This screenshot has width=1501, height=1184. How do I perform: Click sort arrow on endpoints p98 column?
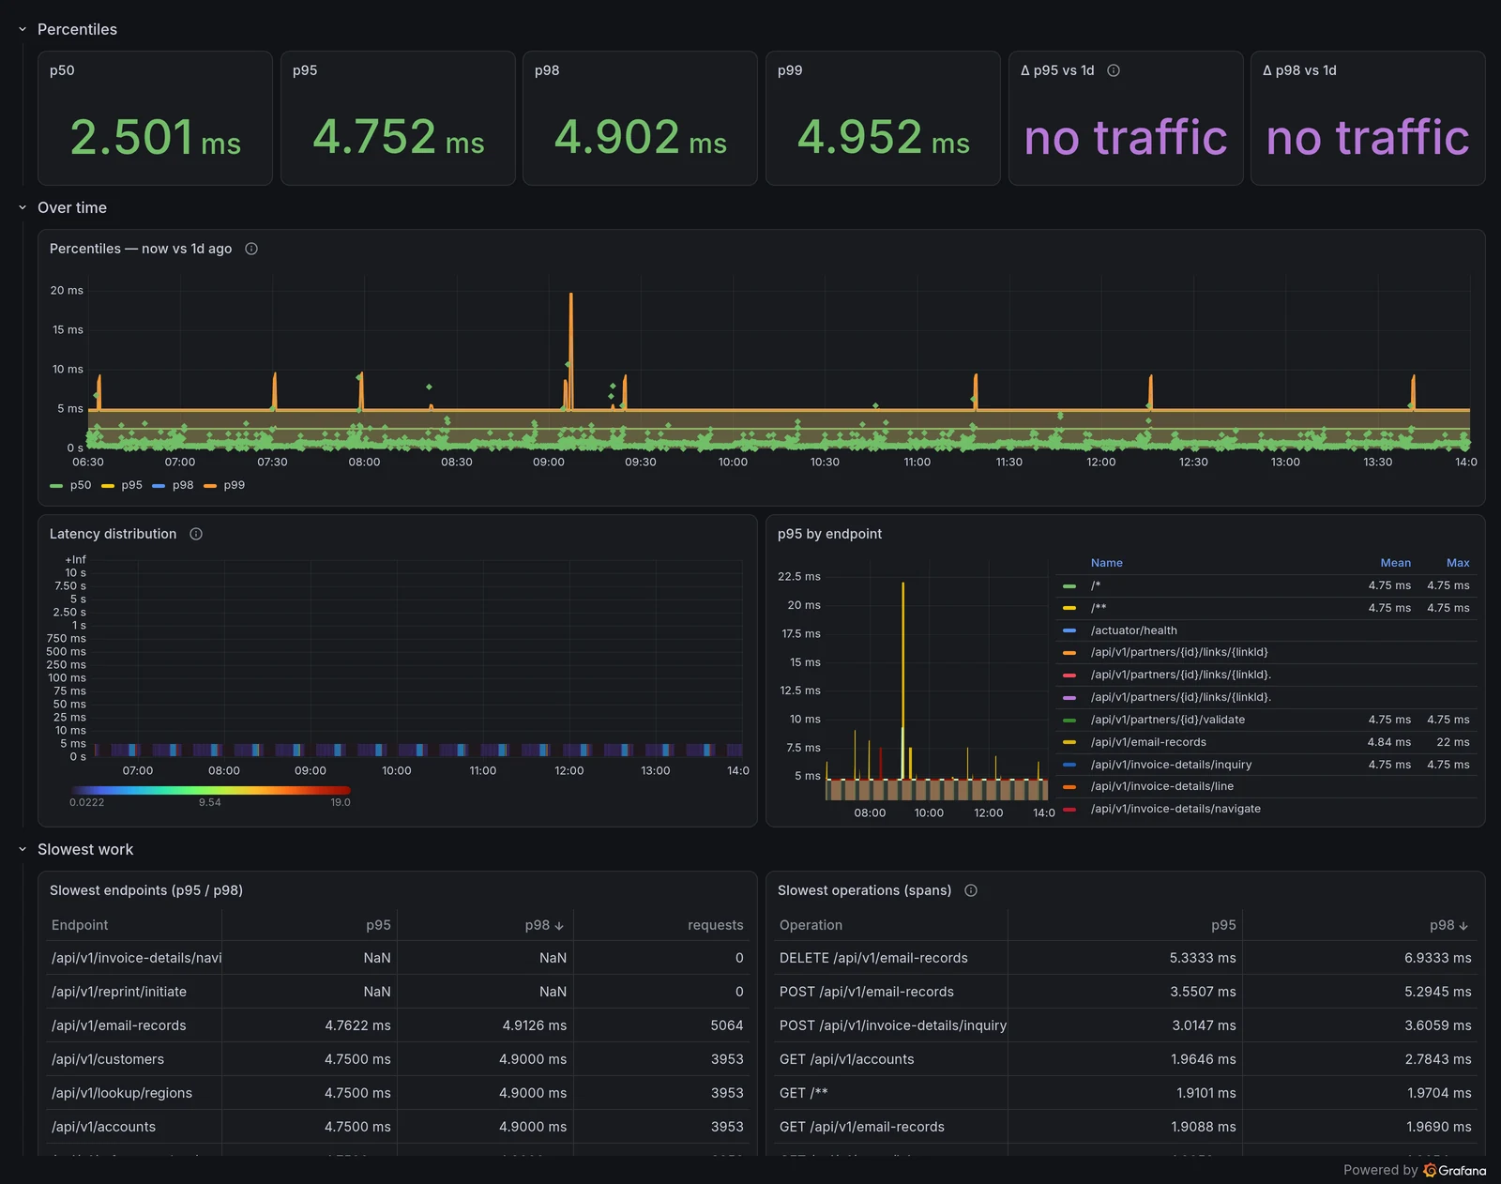[x=559, y=926]
